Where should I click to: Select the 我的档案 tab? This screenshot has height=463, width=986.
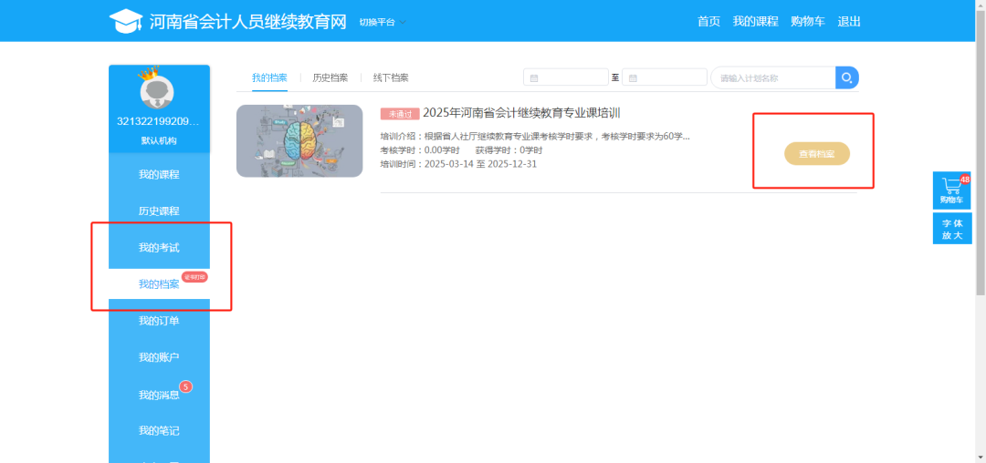tap(269, 78)
